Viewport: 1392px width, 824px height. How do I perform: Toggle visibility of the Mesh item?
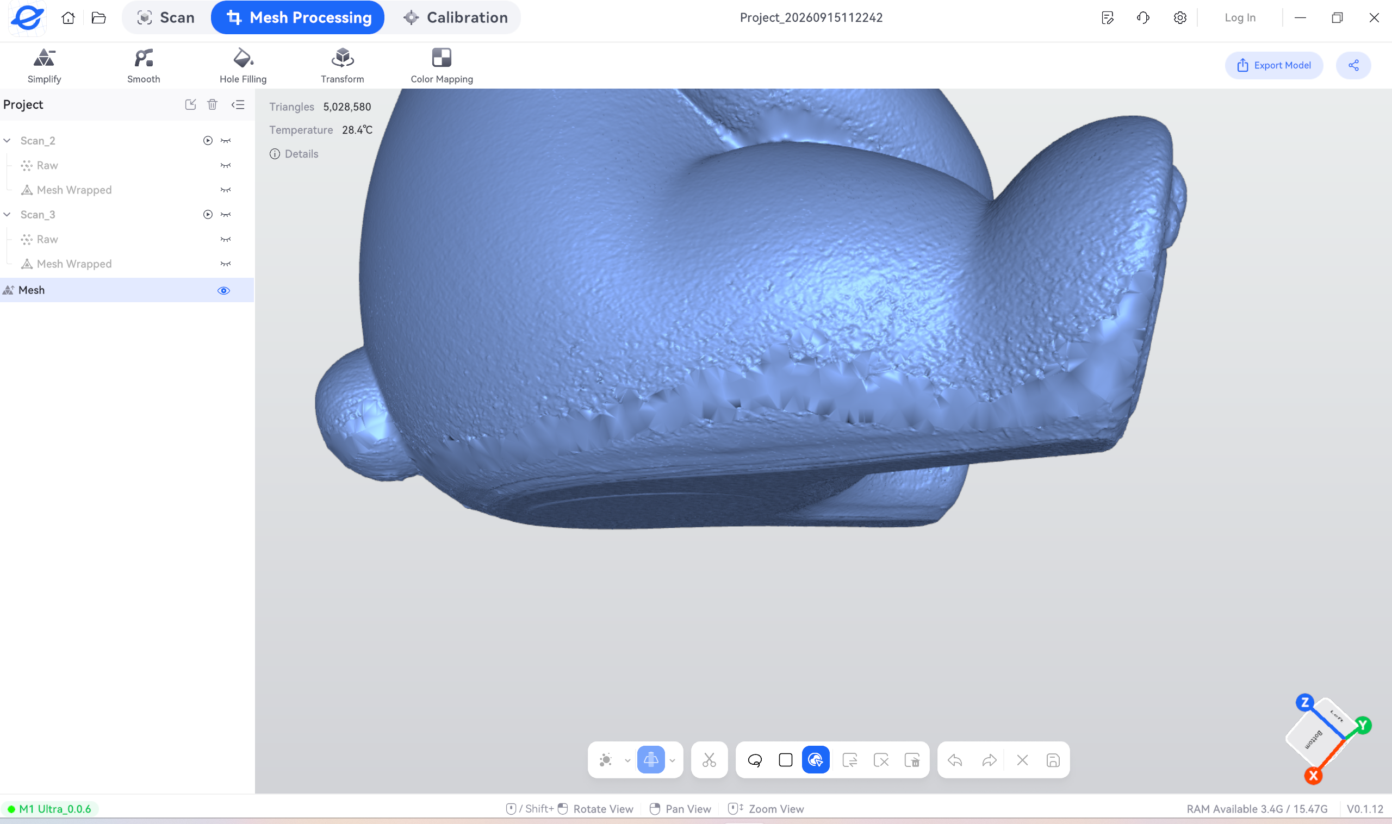coord(223,290)
